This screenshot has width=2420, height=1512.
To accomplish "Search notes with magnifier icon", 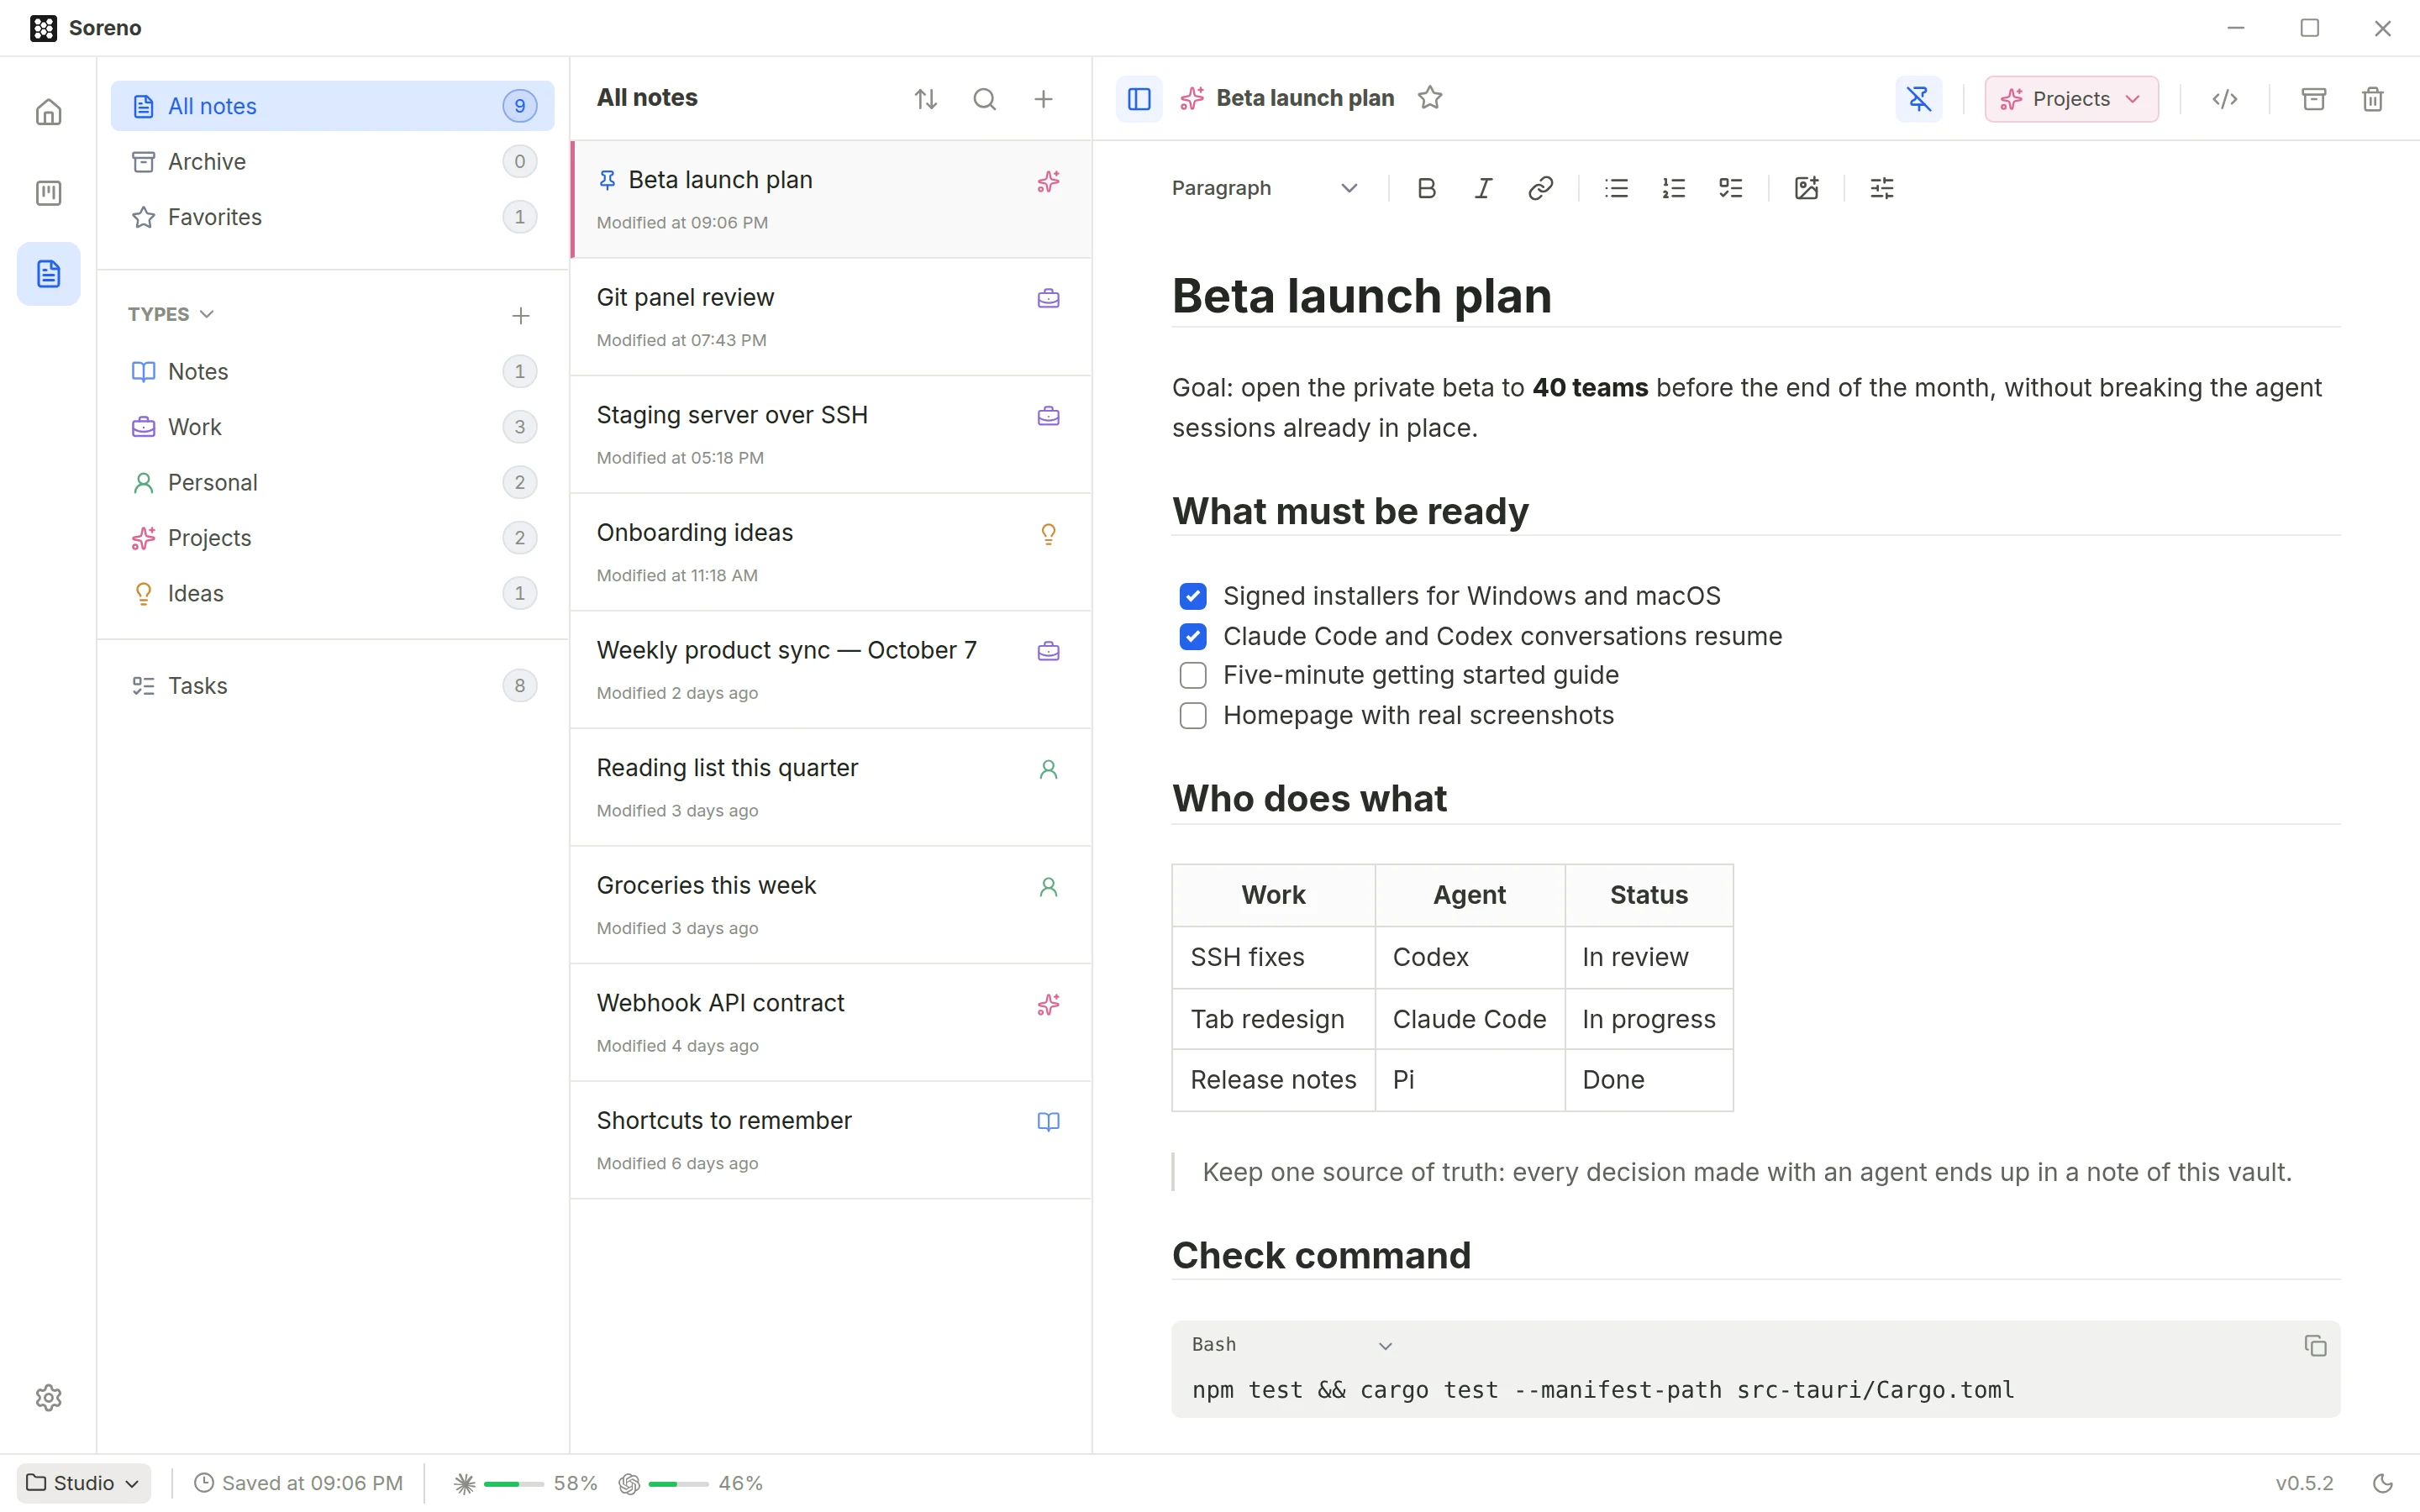I will pyautogui.click(x=985, y=99).
